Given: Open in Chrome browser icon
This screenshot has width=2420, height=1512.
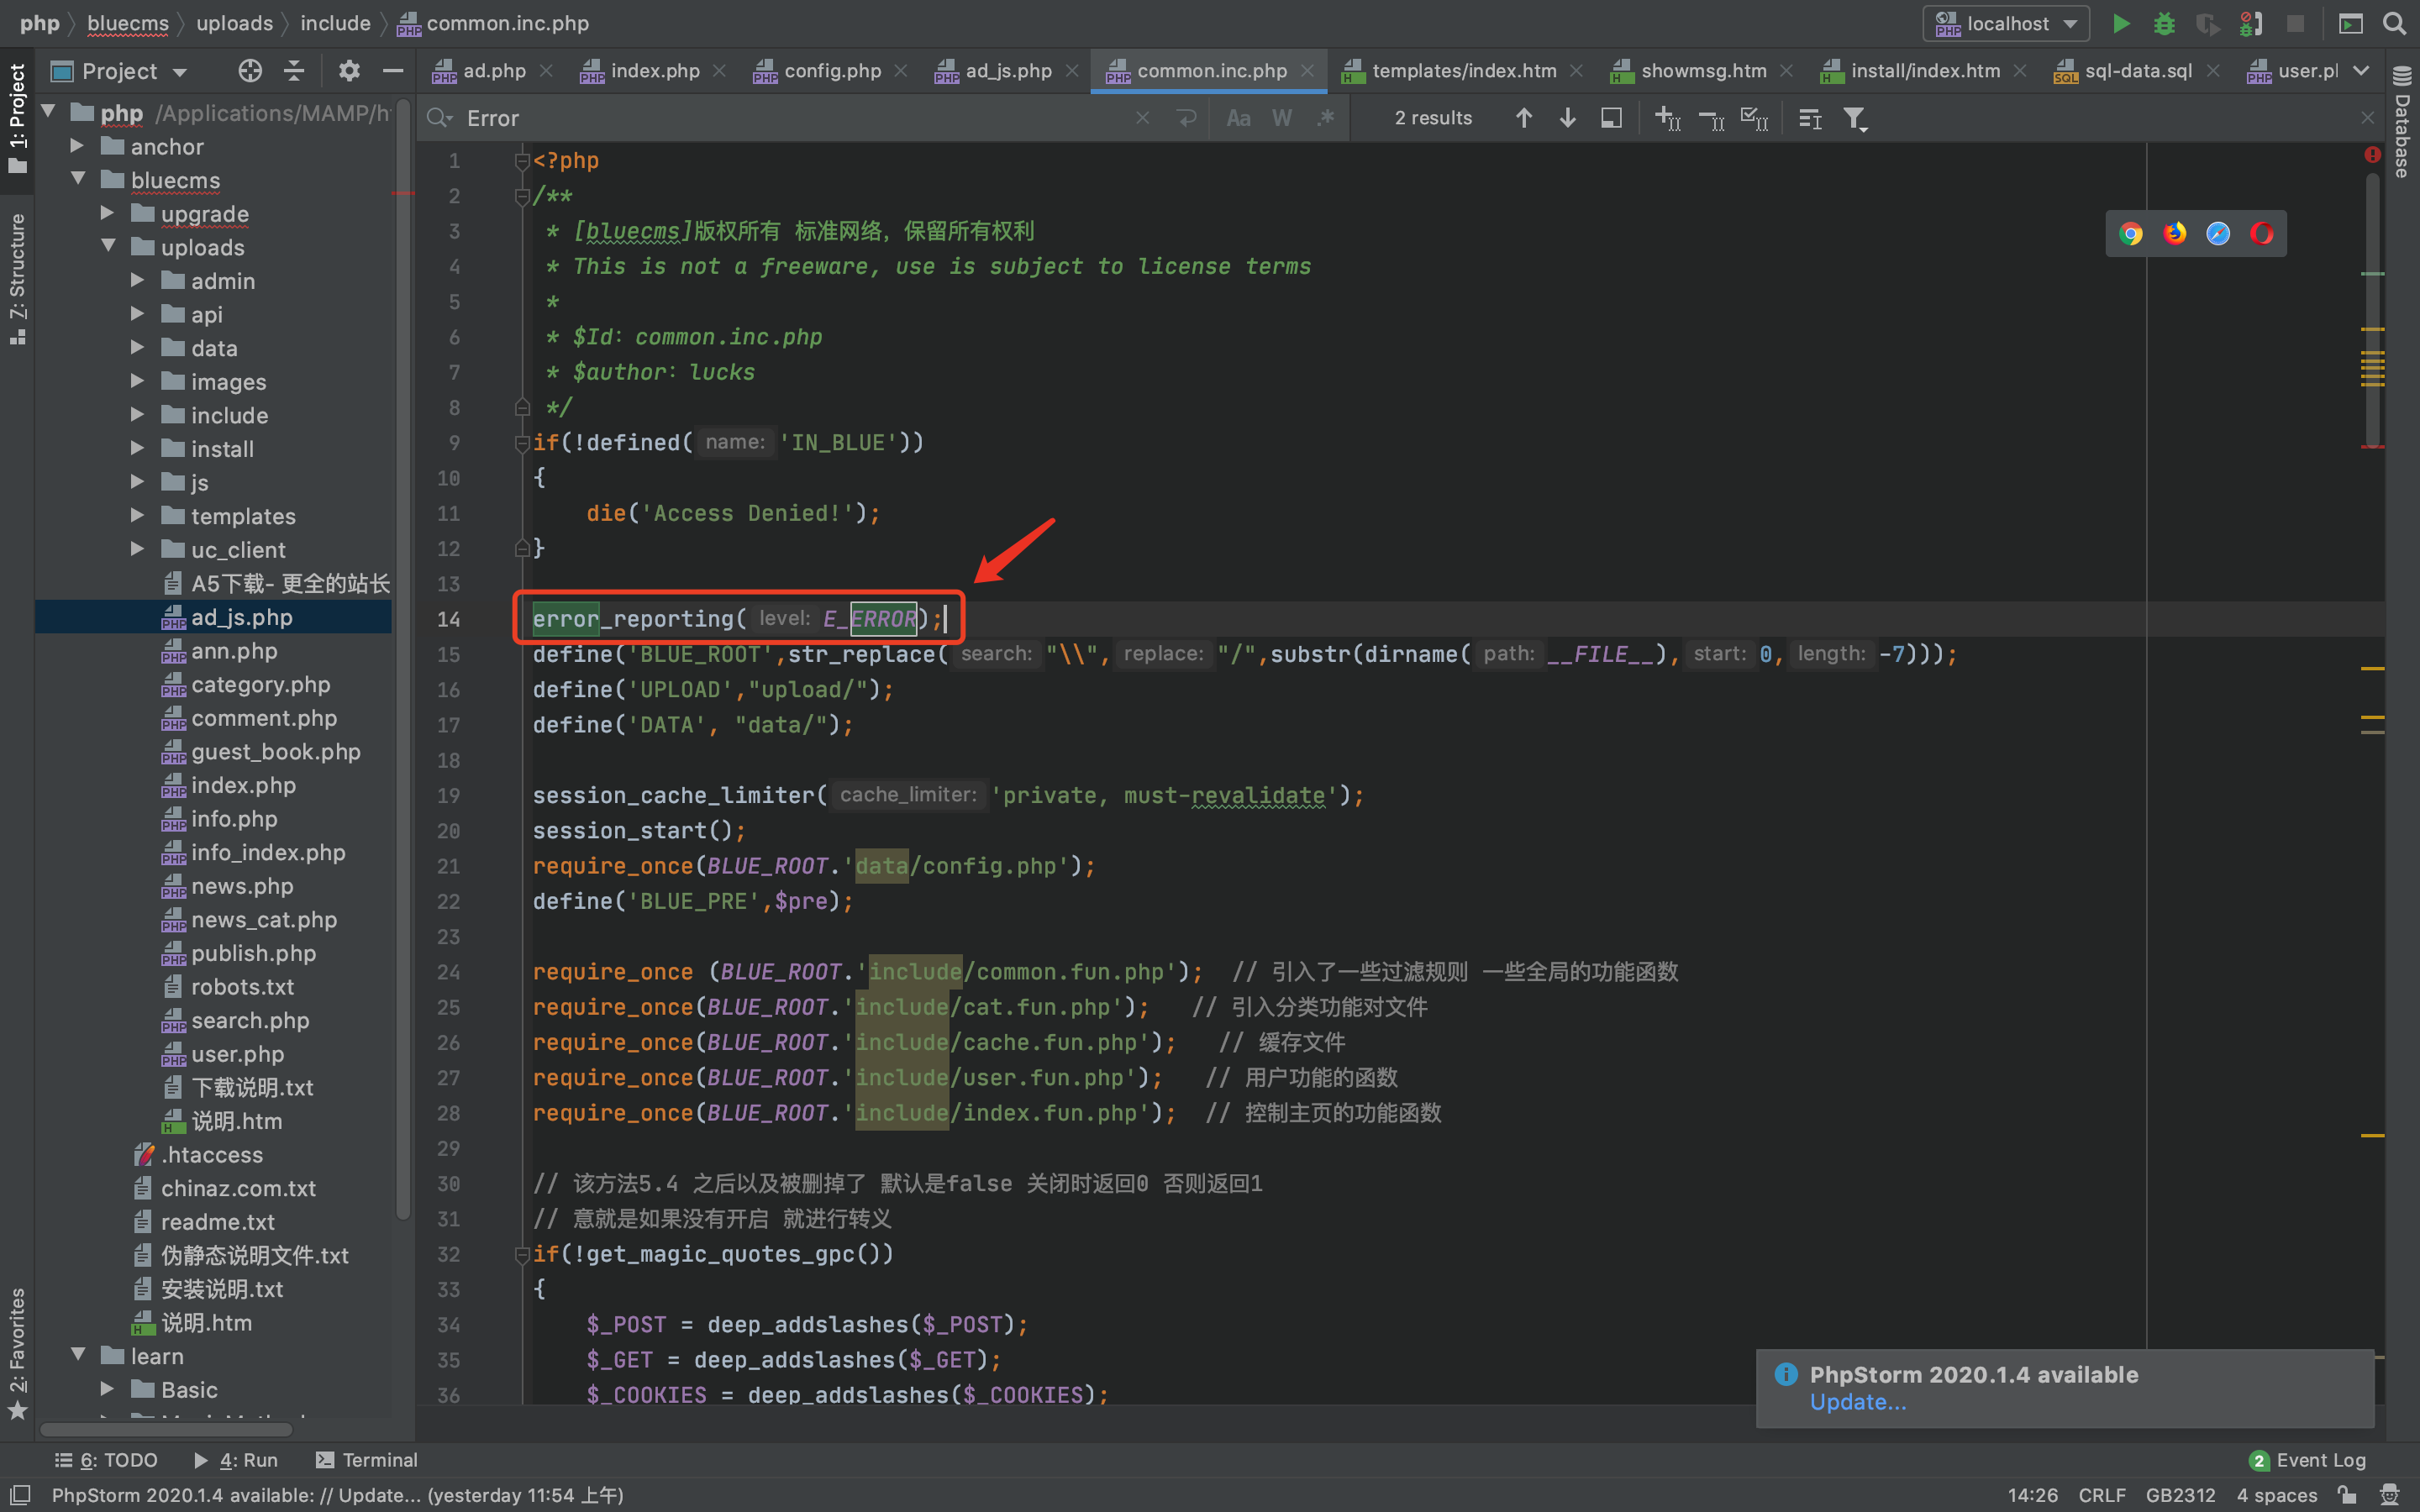Looking at the screenshot, I should click(x=2131, y=234).
